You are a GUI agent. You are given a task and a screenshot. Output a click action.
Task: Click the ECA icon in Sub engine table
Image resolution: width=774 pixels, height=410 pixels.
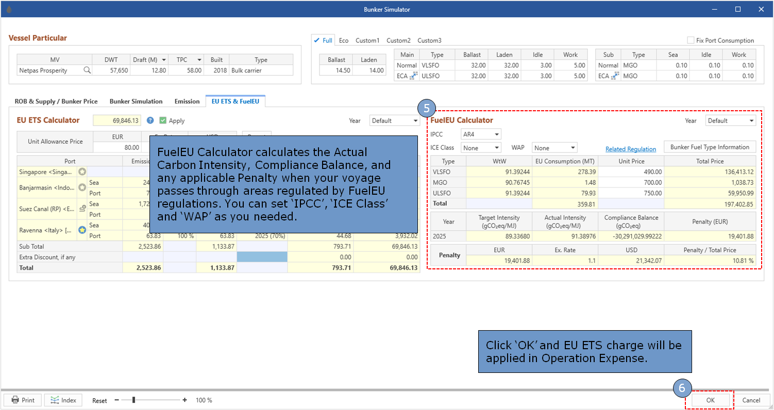614,76
